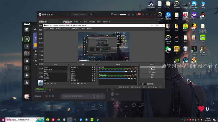Toggle lock for 游戏捕获 13 source
Image resolution: width=218 pixels, height=122 pixels.
95,67
